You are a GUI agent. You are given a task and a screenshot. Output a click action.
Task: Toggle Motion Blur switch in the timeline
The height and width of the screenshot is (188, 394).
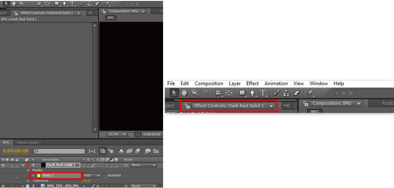coord(137,151)
